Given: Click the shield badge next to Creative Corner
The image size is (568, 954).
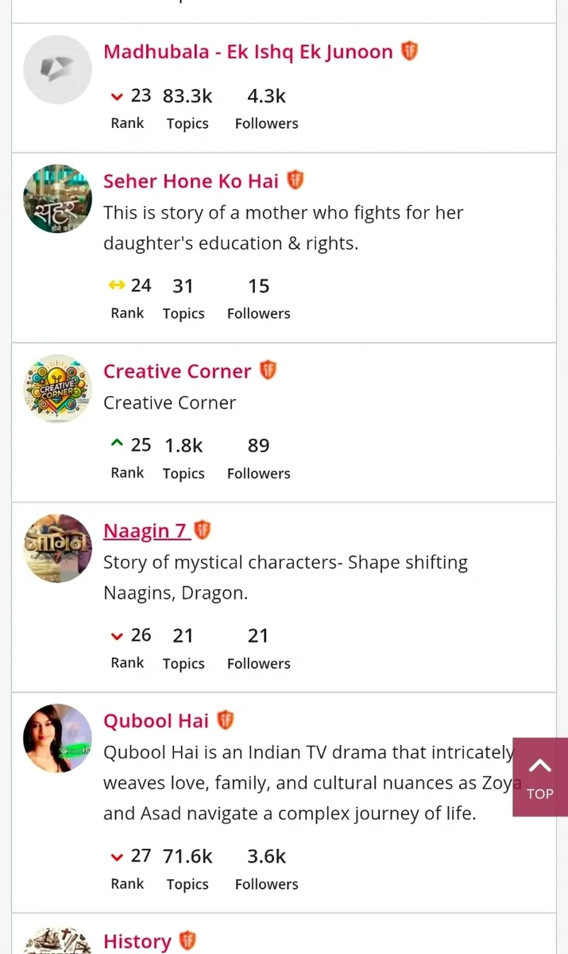Looking at the screenshot, I should pos(269,370).
